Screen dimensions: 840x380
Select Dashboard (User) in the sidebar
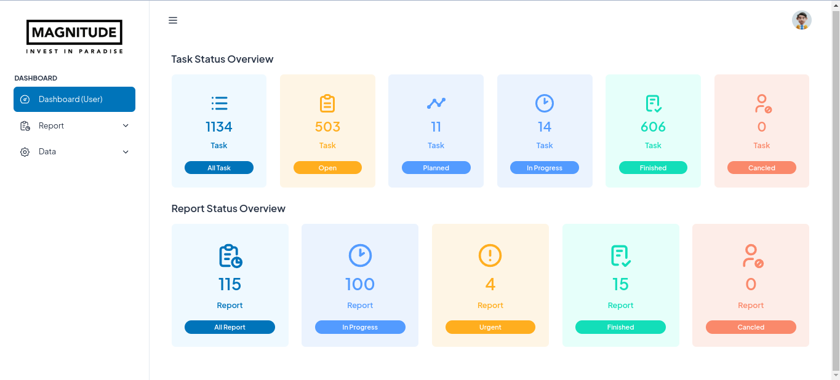(x=74, y=100)
